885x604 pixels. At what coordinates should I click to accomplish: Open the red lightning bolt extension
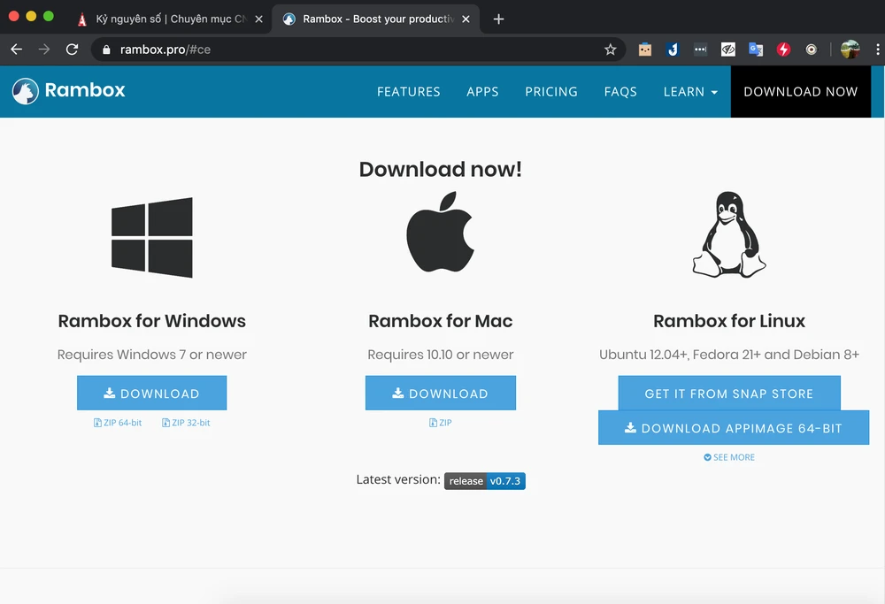[x=783, y=50]
